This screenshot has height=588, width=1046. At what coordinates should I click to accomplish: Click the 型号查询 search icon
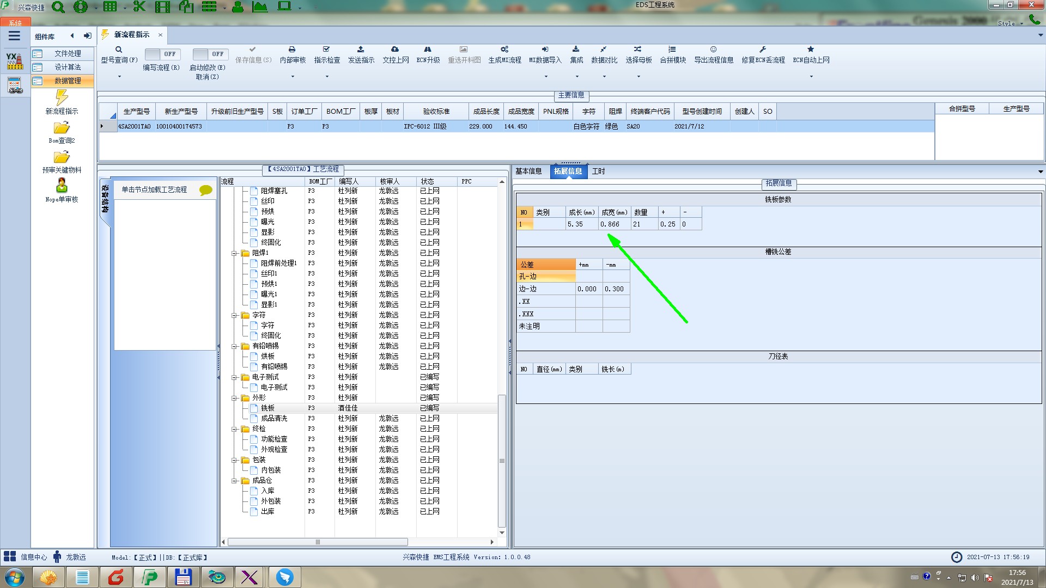pos(119,50)
